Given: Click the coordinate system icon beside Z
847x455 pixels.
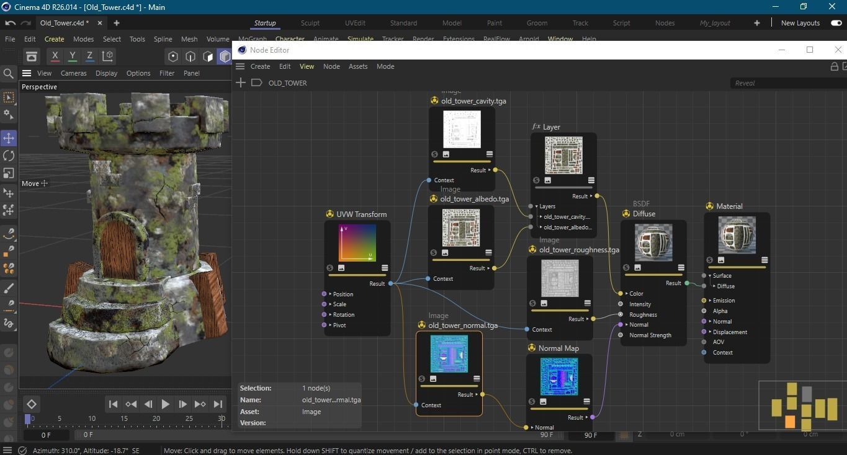Looking at the screenshot, I should (x=107, y=56).
